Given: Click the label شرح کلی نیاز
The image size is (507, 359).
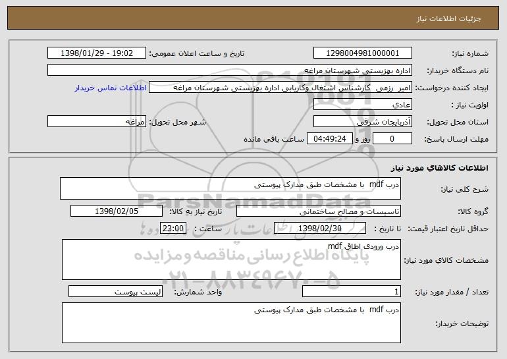Looking at the screenshot, I should pos(465,189).
